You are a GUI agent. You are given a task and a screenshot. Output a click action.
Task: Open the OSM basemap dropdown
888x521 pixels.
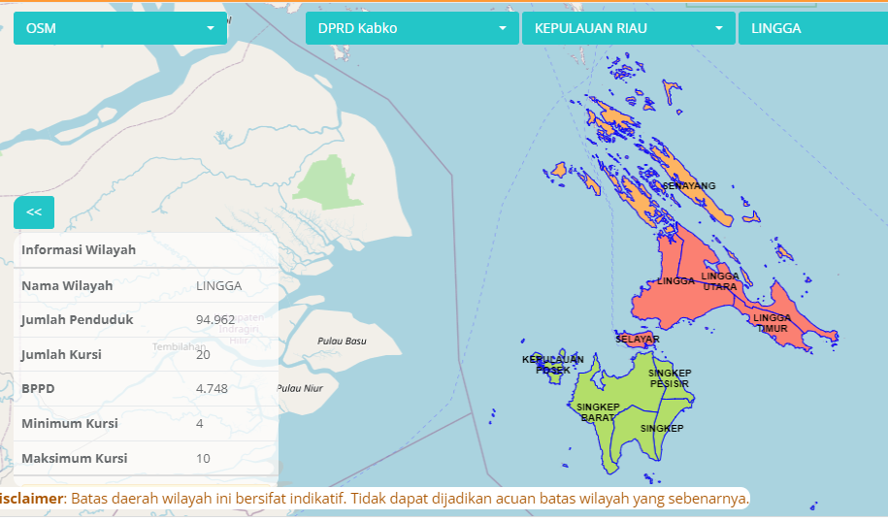tap(119, 28)
